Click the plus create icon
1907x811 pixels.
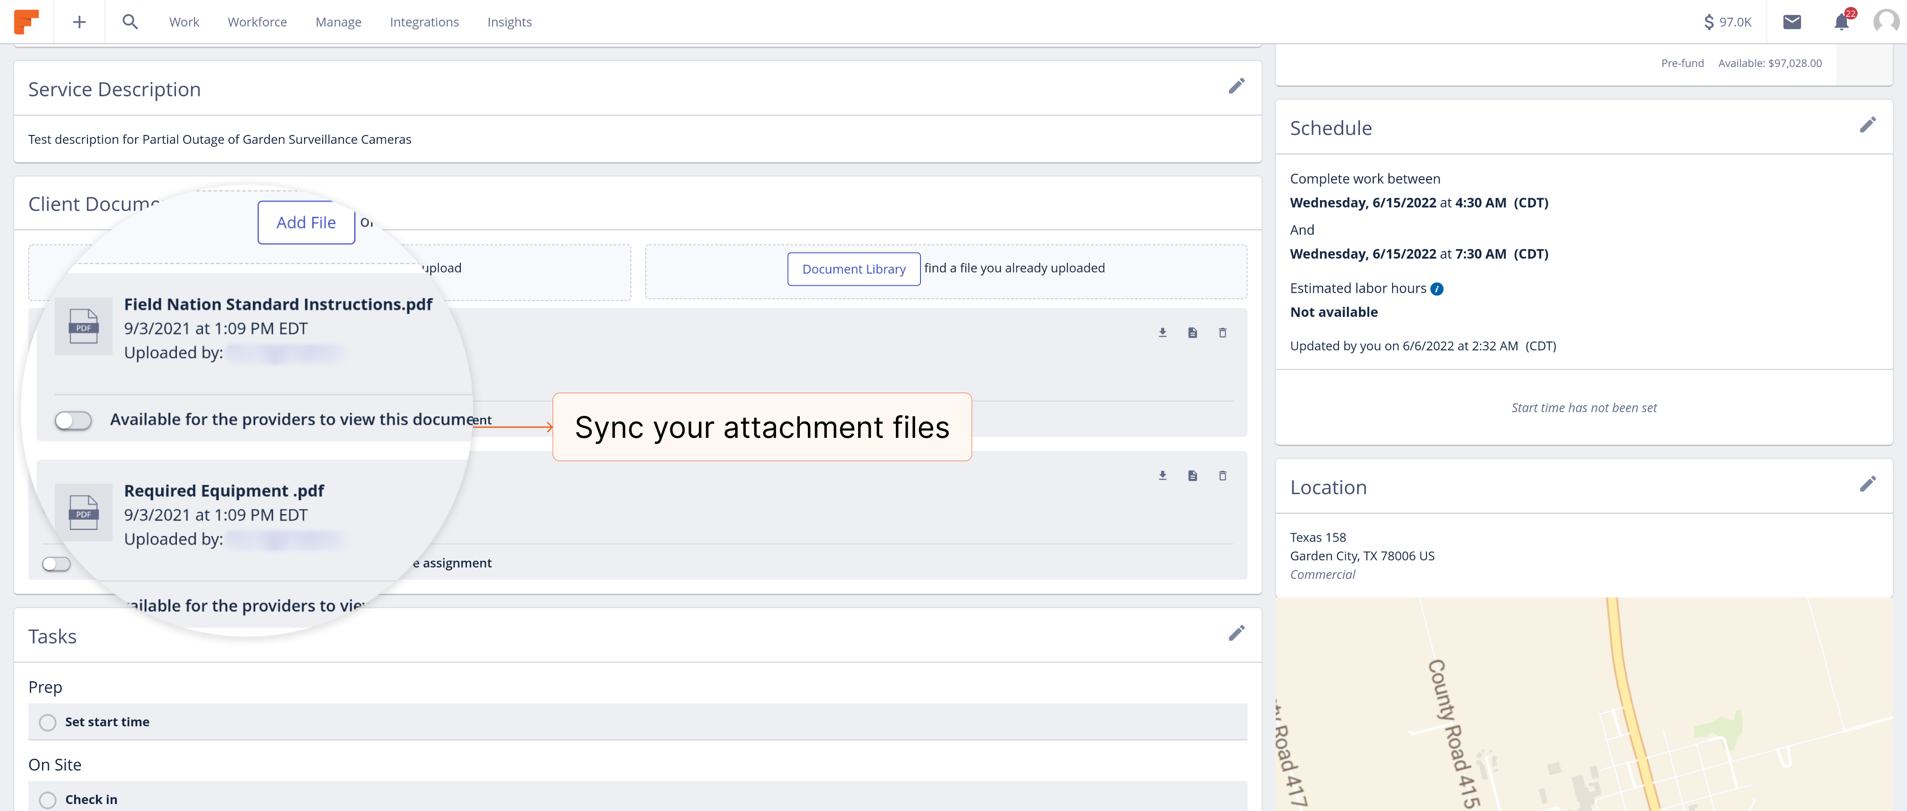tap(79, 22)
